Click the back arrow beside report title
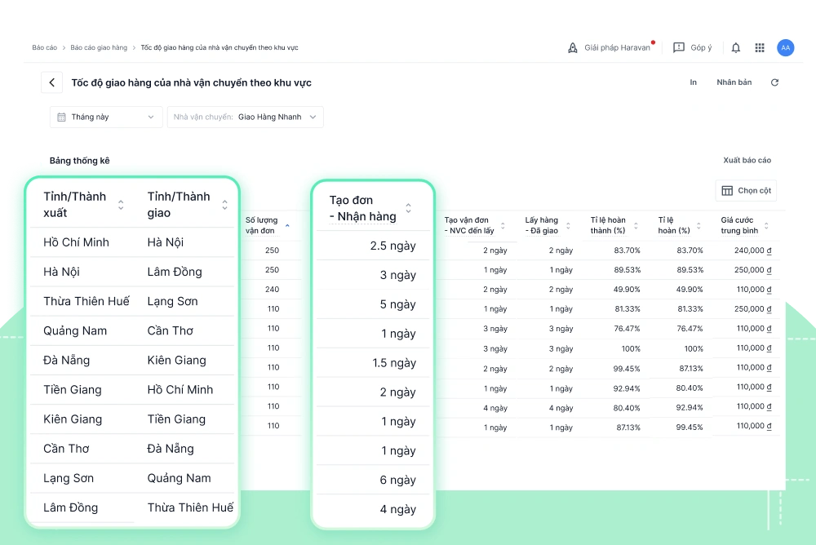The height and width of the screenshot is (545, 816). point(51,82)
